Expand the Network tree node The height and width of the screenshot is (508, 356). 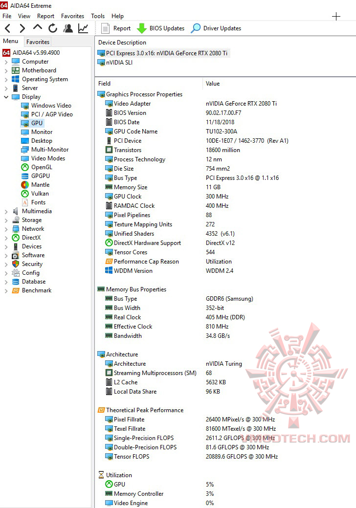6,229
